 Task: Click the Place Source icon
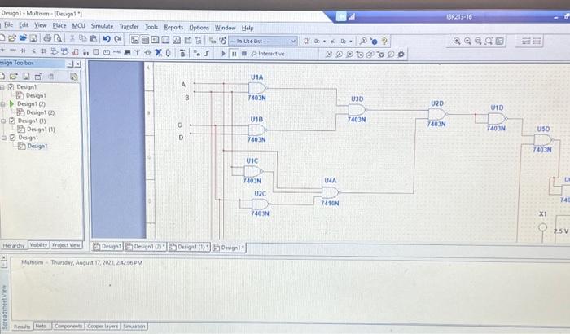coord(2,51)
